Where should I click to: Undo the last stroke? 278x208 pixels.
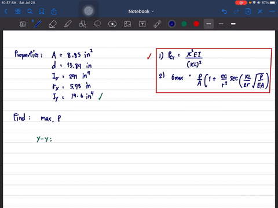tap(224, 12)
